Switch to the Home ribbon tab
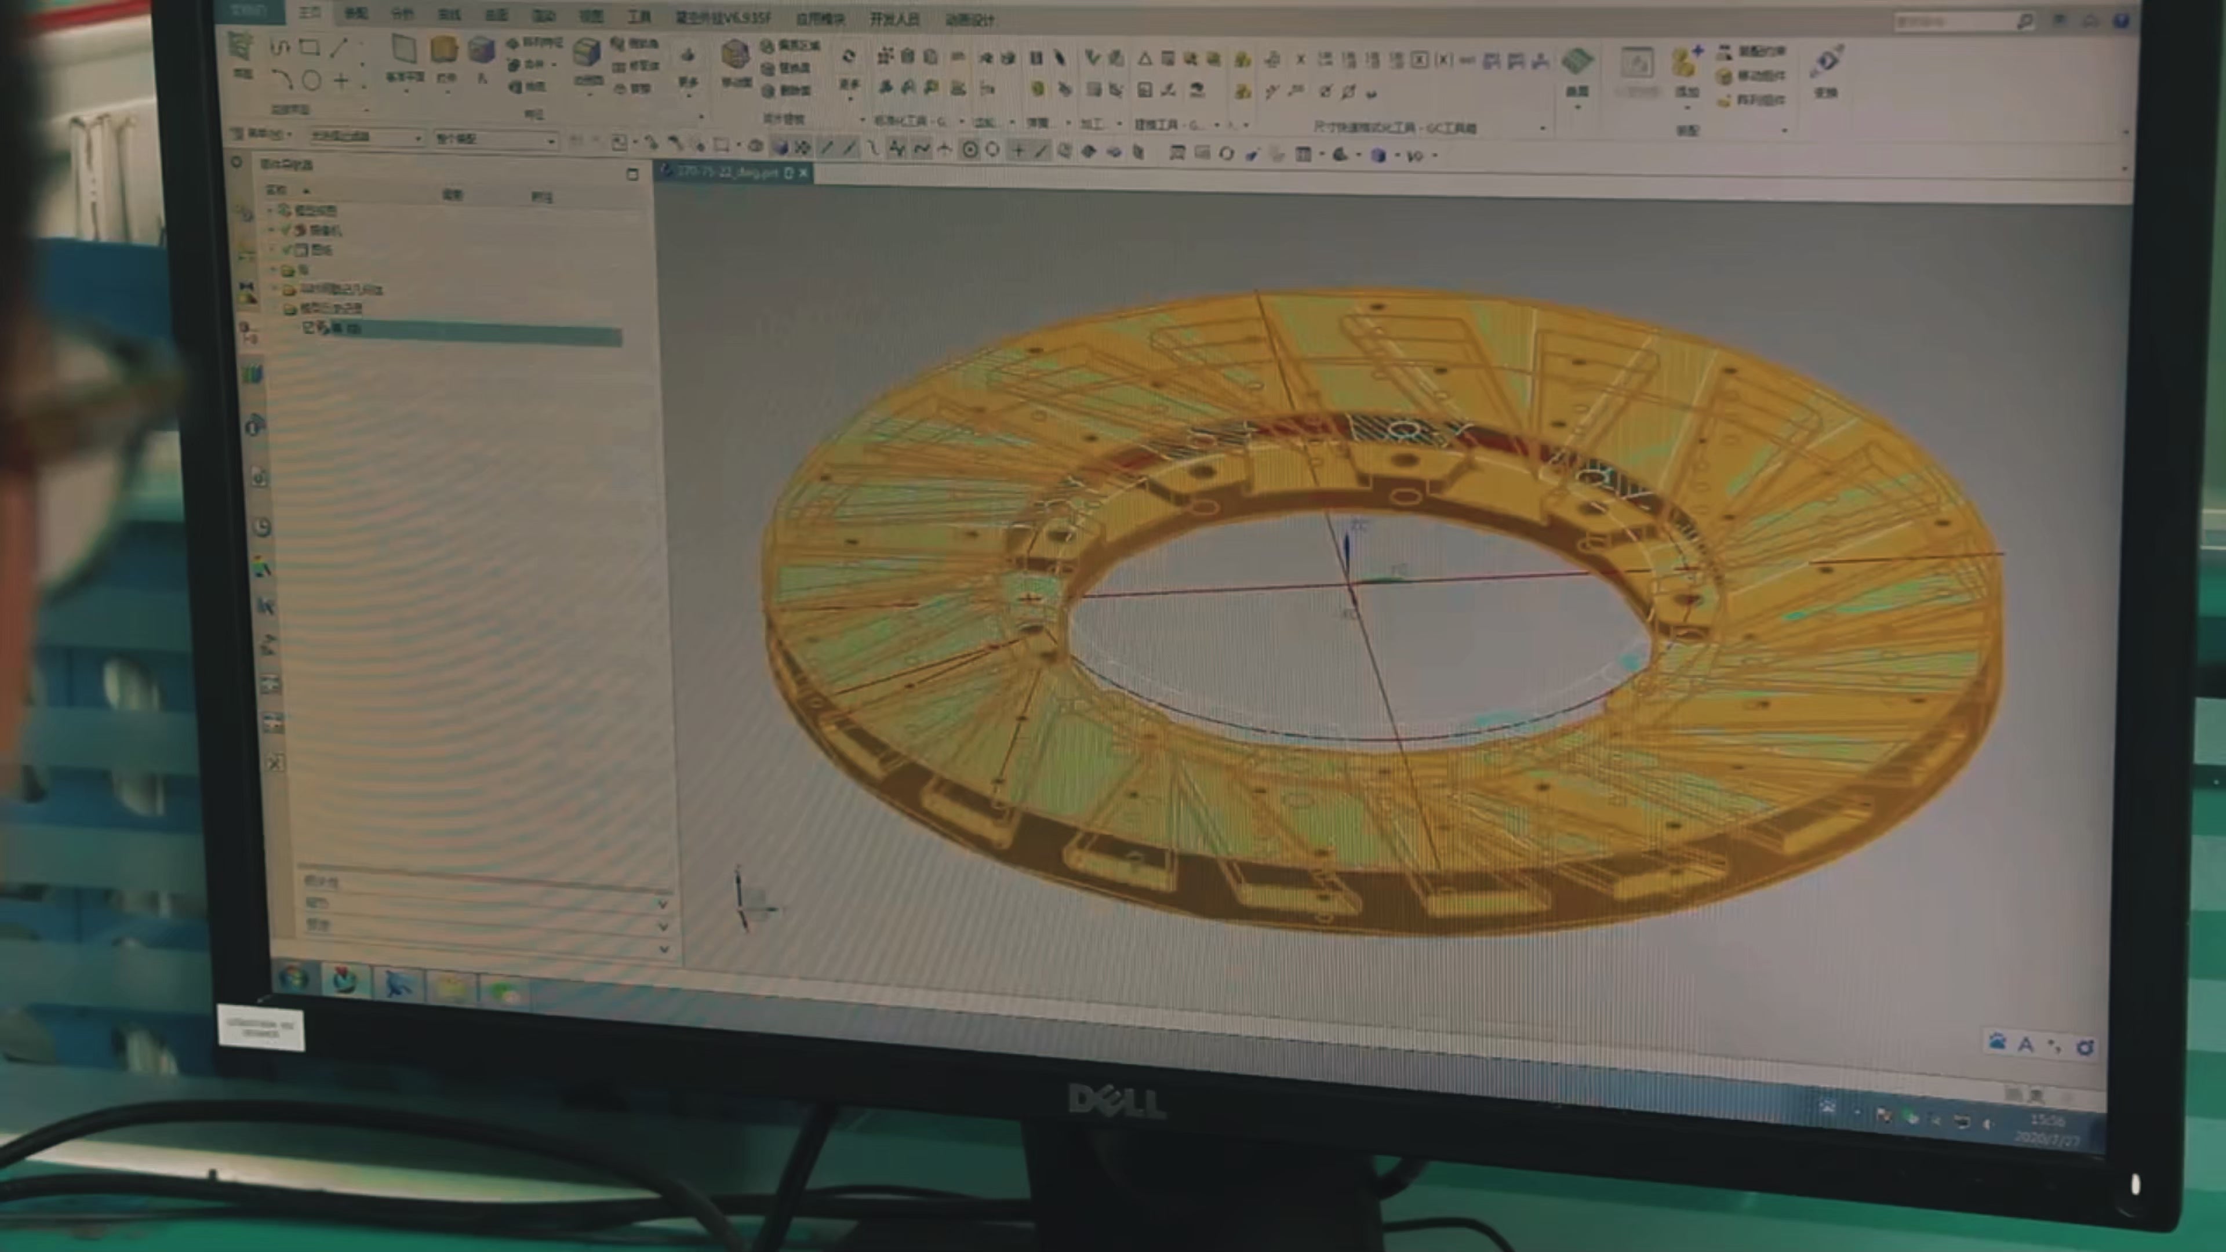The width and height of the screenshot is (2226, 1252). [x=310, y=12]
